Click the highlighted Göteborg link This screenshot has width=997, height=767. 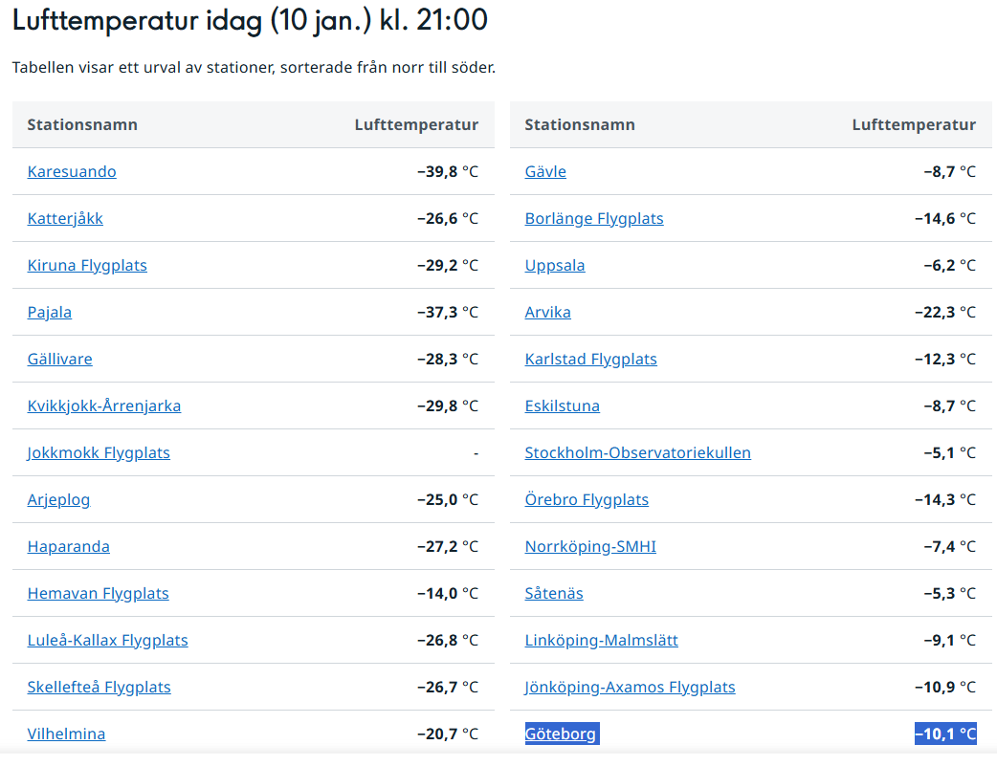tap(562, 734)
